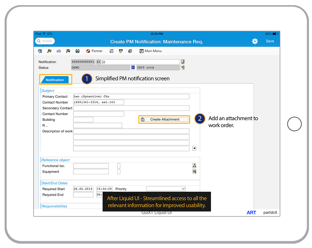
Task: Open Functional loc. structure list icon
Action: (x=194, y=166)
